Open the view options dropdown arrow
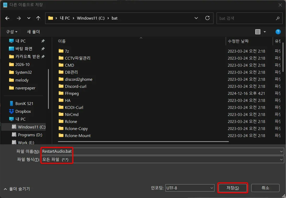Image resolution: width=286 pixels, height=198 pixels. [265, 32]
